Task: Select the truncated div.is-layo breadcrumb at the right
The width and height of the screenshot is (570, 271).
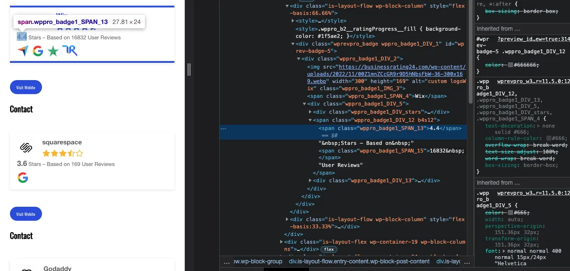Action: [x=448, y=261]
